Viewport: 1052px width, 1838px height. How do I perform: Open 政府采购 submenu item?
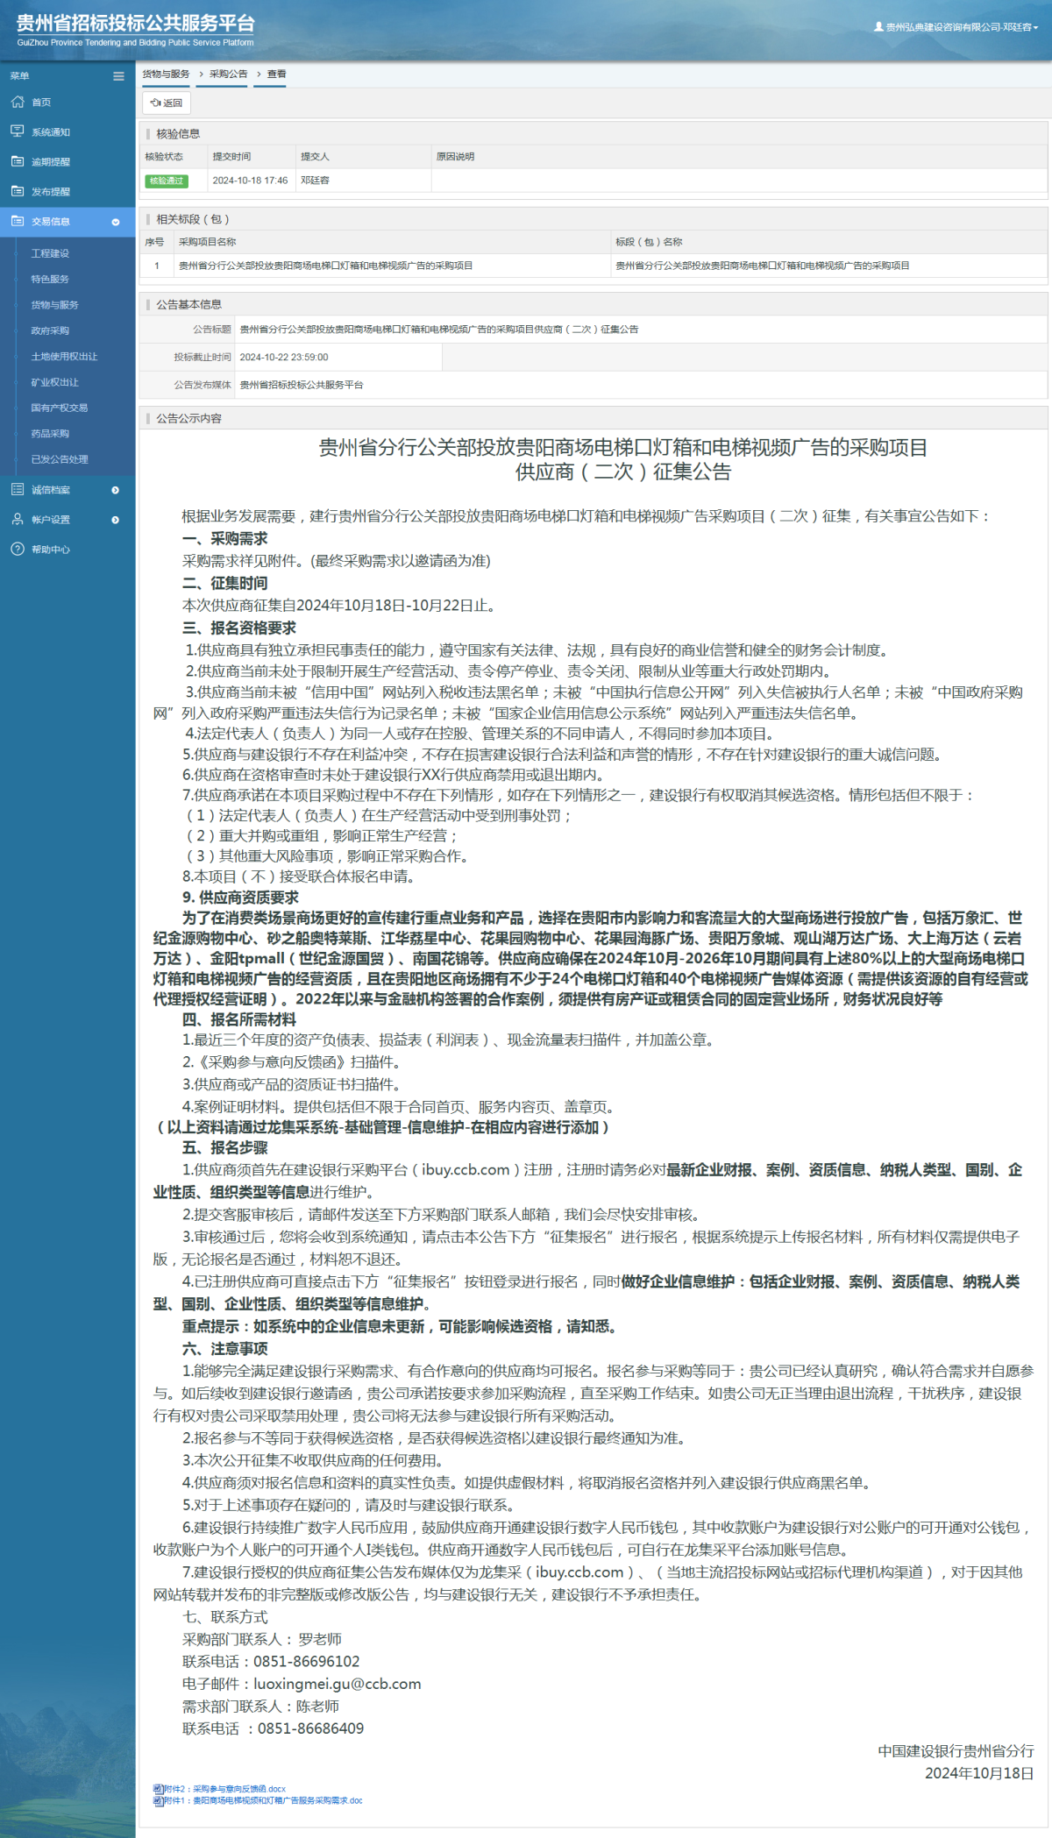click(x=50, y=330)
